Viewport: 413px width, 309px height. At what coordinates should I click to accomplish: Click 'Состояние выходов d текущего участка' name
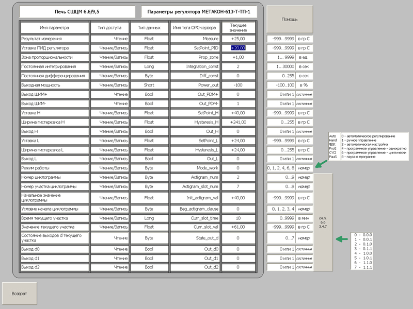coord(55,238)
